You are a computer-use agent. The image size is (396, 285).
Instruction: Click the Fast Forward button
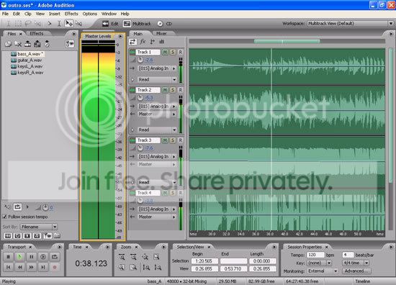pyautogui.click(x=31, y=267)
